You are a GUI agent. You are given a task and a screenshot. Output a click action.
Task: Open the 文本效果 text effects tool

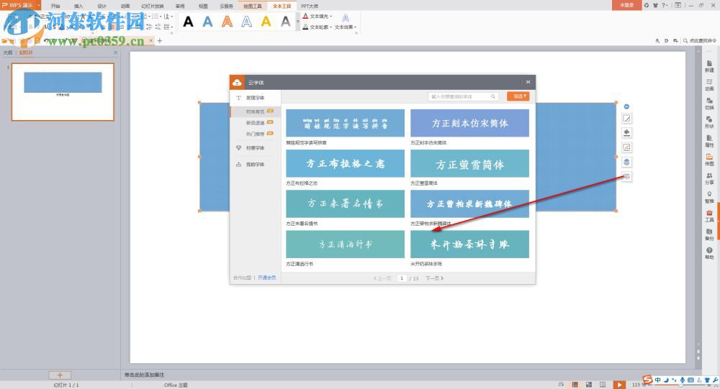tap(346, 21)
